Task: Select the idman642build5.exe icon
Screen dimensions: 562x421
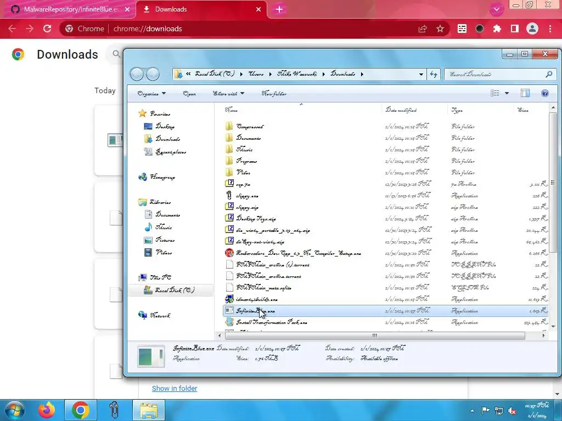Action: point(229,299)
